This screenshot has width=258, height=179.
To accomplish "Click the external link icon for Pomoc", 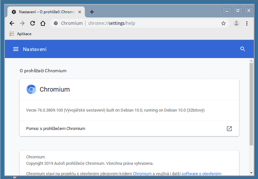I will 229,128.
